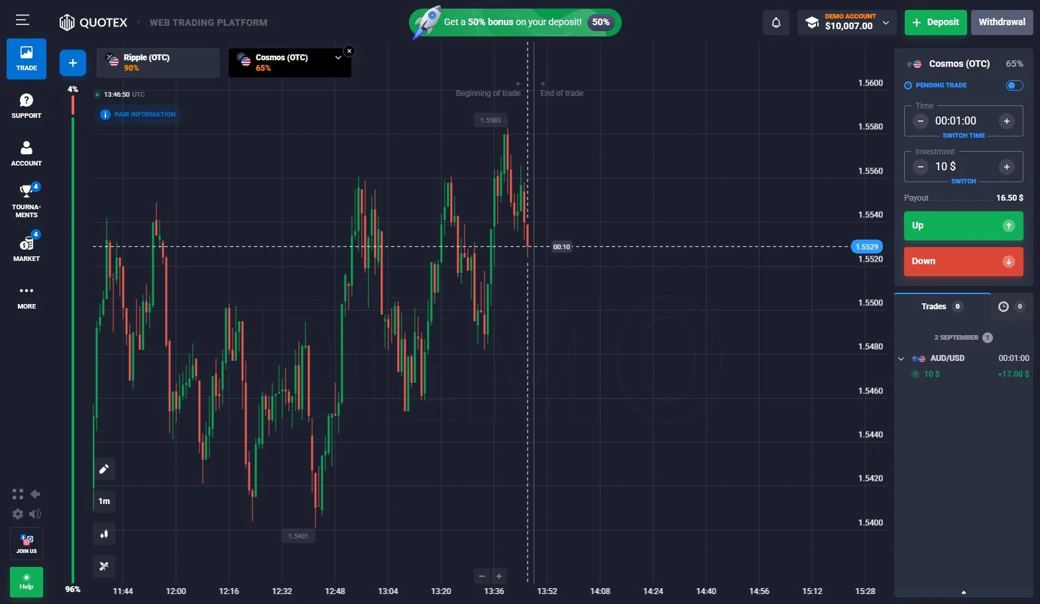Zoom in the chart with plus
This screenshot has height=604, width=1040.
pyautogui.click(x=499, y=576)
